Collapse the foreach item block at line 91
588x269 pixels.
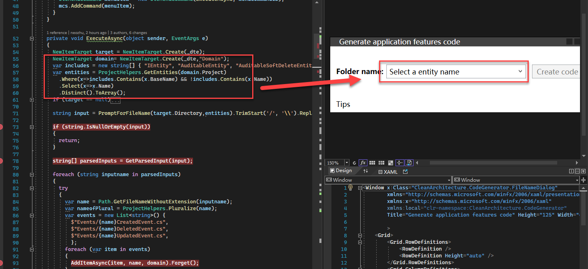tap(31, 249)
